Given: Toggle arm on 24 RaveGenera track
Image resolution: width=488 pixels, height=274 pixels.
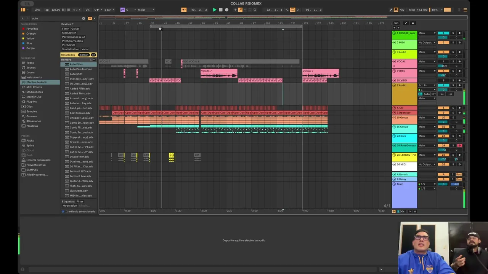Looking at the screenshot, I should (459, 145).
